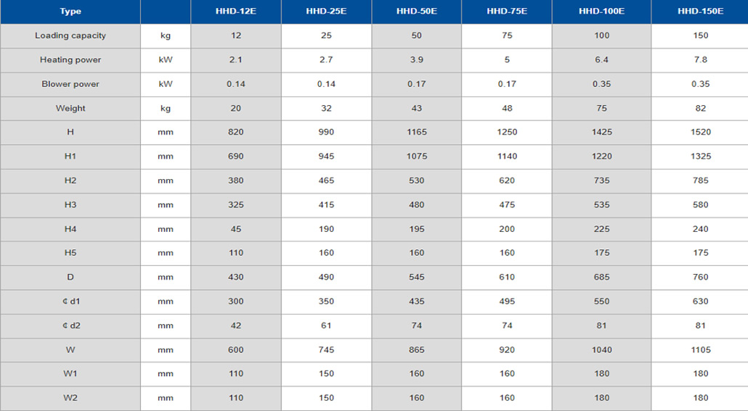Select the HHD-75E header cell
Viewport: 748px width, 411px height.
pyautogui.click(x=507, y=12)
